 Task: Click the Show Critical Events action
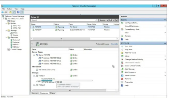[133, 66]
